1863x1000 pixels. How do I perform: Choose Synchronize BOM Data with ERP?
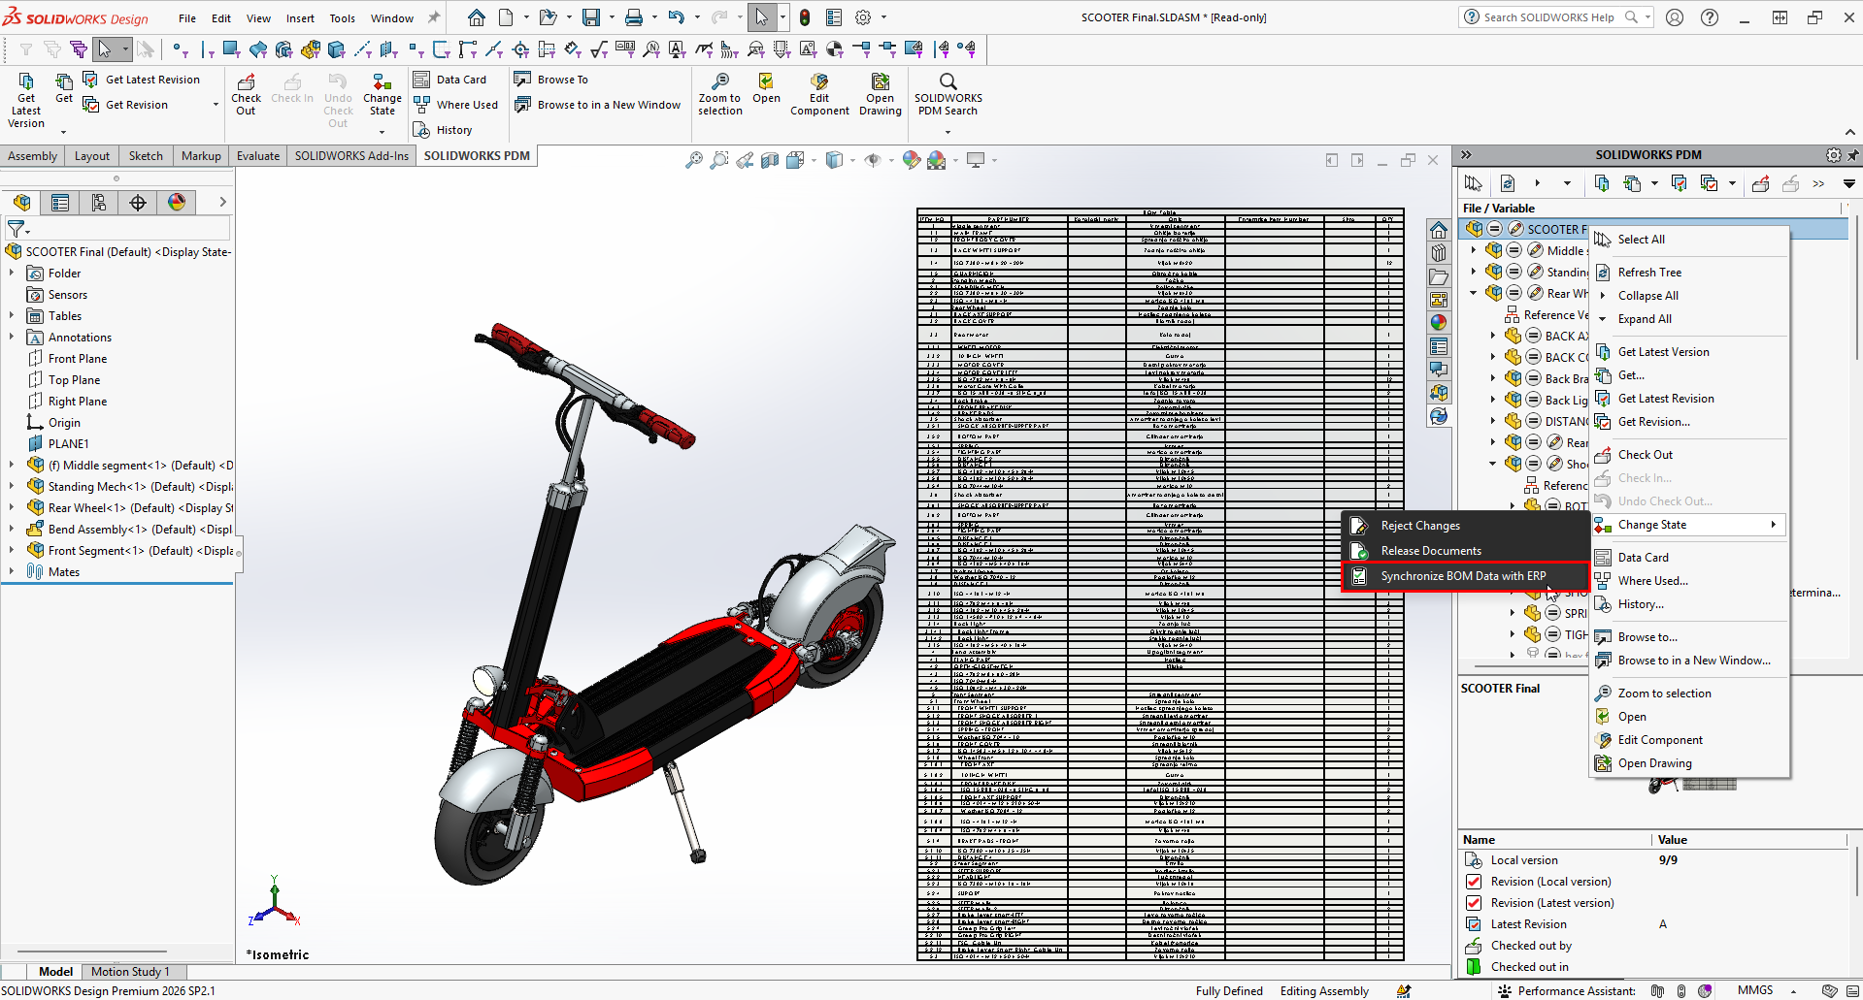[1466, 576]
